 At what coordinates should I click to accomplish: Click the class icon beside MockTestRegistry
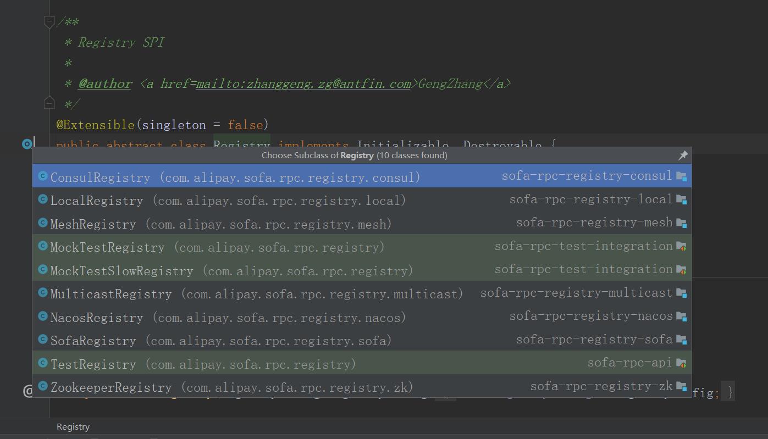click(43, 246)
